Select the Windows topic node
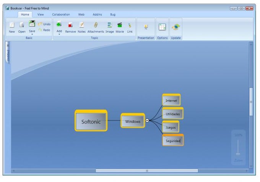The height and width of the screenshot is (182, 260). [x=133, y=121]
